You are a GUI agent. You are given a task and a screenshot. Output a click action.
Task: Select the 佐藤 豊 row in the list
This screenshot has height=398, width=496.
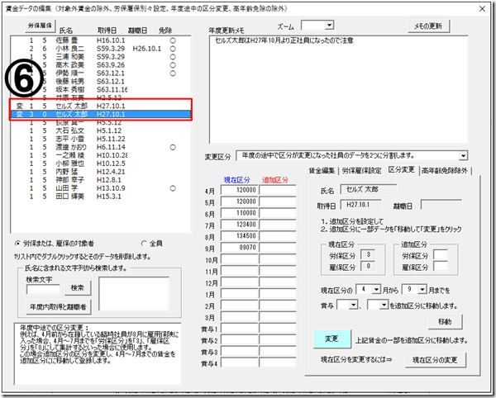[x=101, y=40]
